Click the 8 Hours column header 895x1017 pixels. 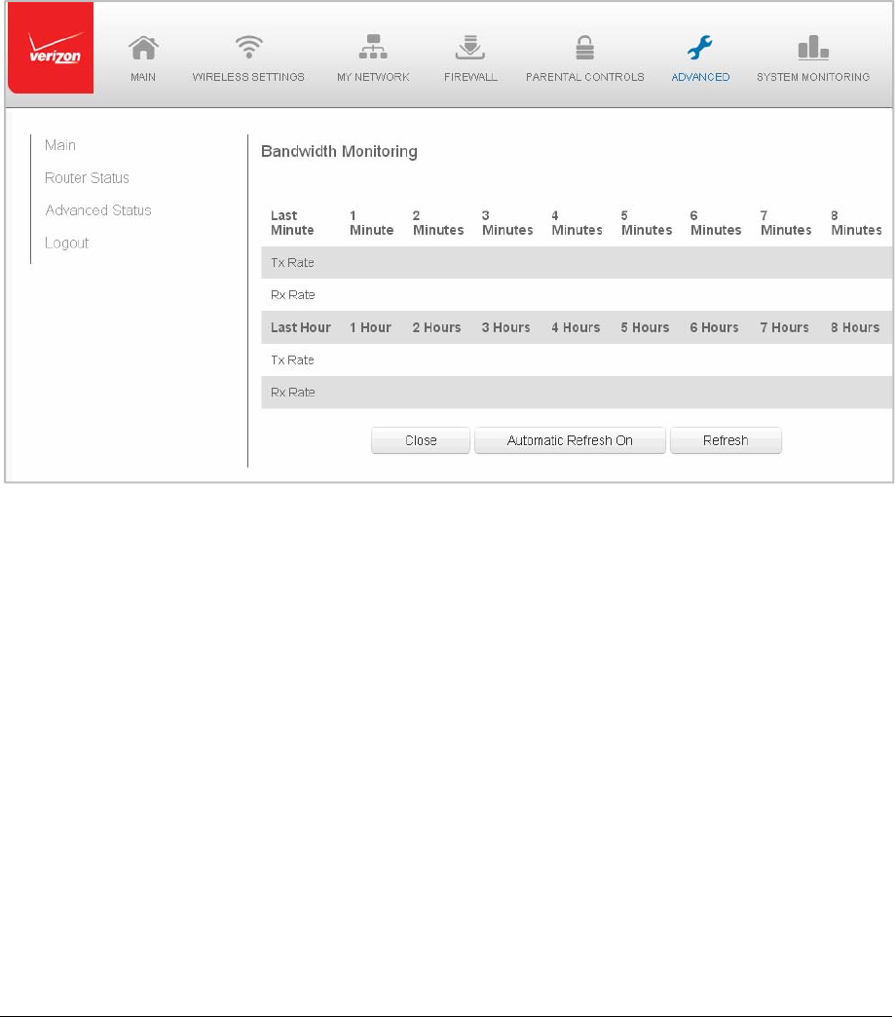point(855,327)
